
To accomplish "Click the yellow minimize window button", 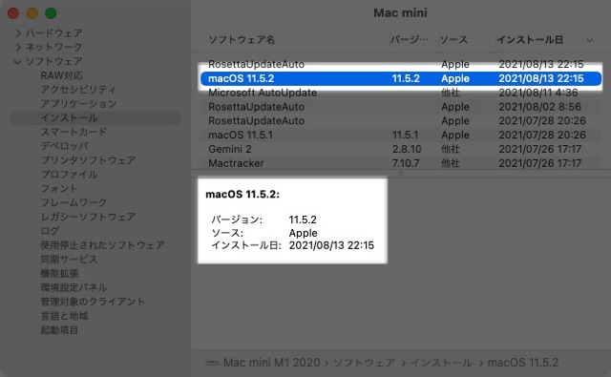I will click(x=32, y=13).
